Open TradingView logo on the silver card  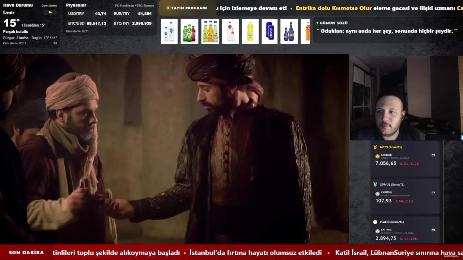click(433, 192)
